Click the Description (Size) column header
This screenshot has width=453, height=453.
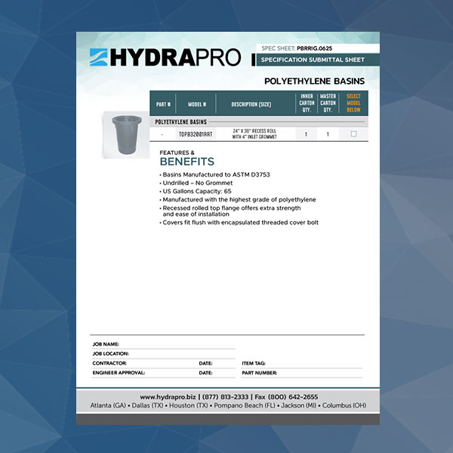pyautogui.click(x=251, y=104)
